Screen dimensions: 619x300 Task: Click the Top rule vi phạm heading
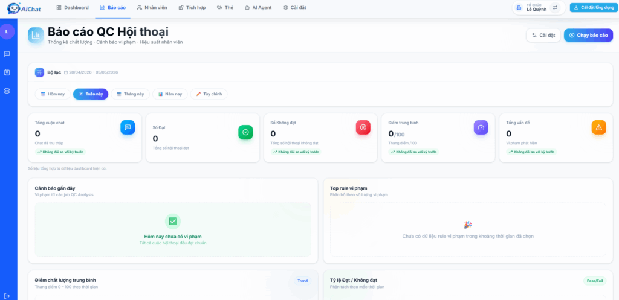pyautogui.click(x=349, y=188)
